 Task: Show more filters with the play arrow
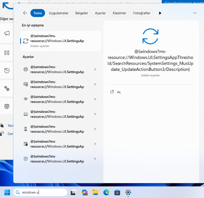pos(160,13)
